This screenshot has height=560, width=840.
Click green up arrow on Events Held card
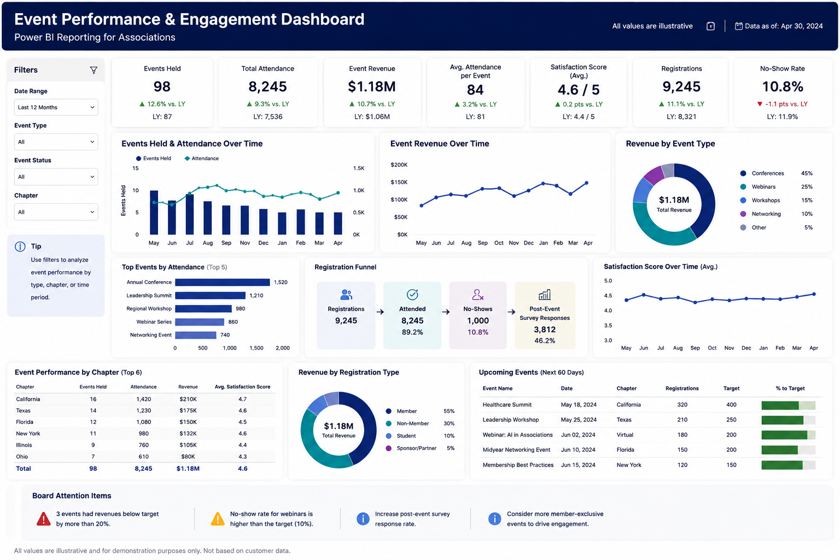(142, 104)
